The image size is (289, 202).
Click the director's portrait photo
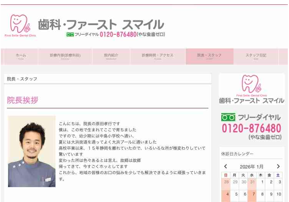tap(32, 151)
